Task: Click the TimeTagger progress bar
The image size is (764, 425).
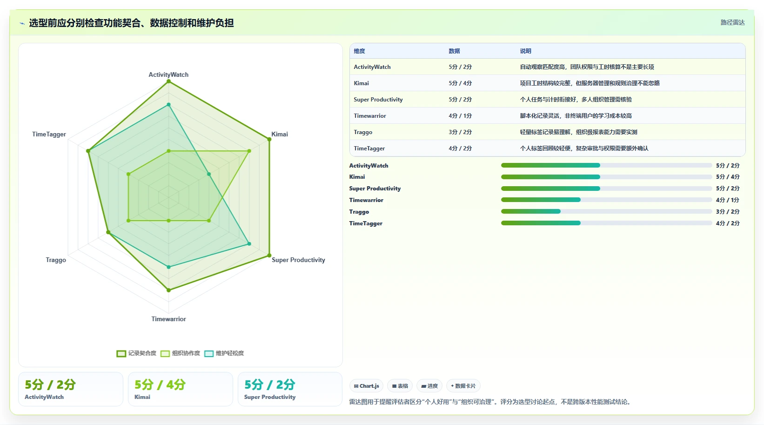Action: pyautogui.click(x=606, y=223)
